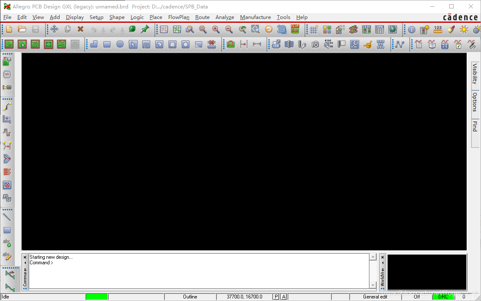This screenshot has height=301, width=481.
Task: Click the Measure ruler icon labeled 123
Action: click(x=438, y=30)
